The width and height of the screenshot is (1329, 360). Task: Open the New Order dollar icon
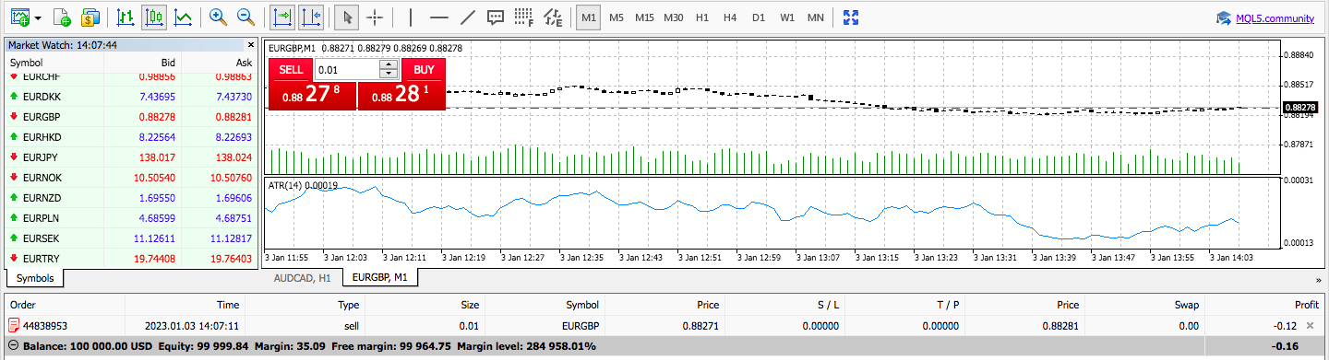click(90, 17)
